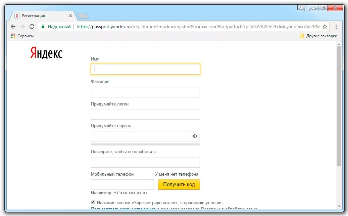Click the green secure padlock icon
Image resolution: width=348 pixels, height=216 pixels.
pos(43,27)
